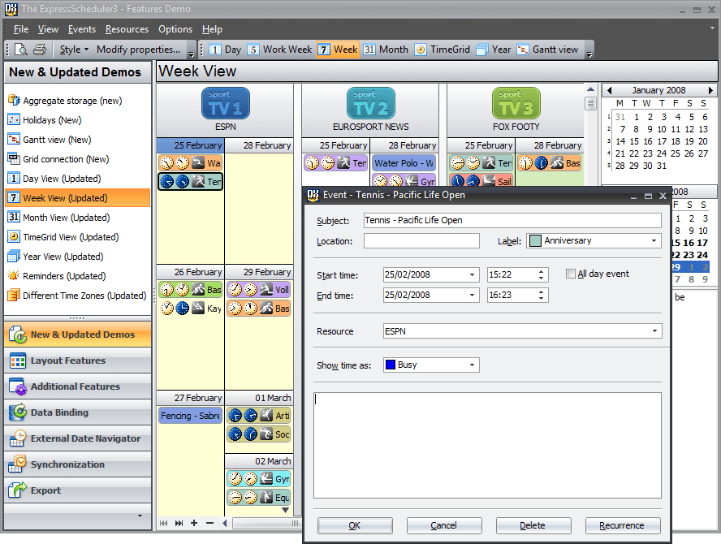Click Water Polo event on 28 February
This screenshot has width=721, height=544.
pyautogui.click(x=404, y=163)
